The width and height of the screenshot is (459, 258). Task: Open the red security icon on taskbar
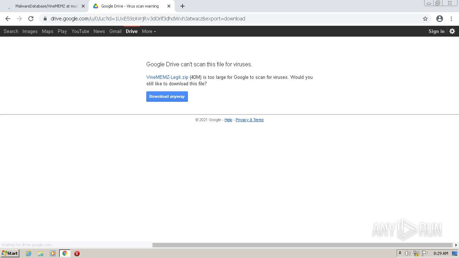pos(77,253)
